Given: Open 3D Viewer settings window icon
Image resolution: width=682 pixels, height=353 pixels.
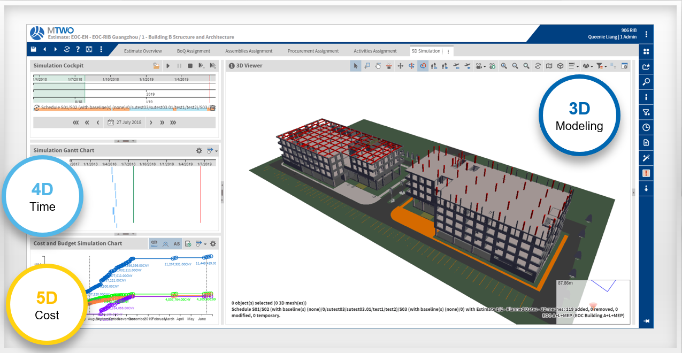Looking at the screenshot, I should 624,66.
